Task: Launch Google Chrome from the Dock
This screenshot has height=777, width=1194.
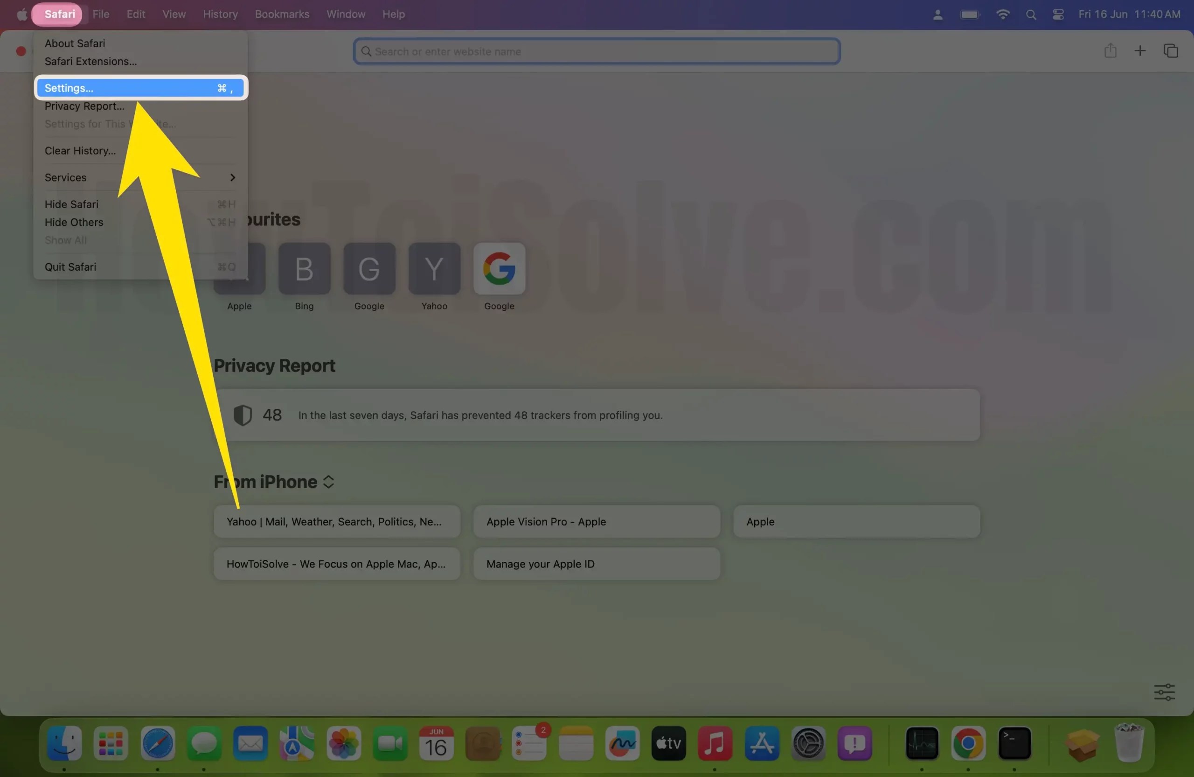Action: coord(968,744)
